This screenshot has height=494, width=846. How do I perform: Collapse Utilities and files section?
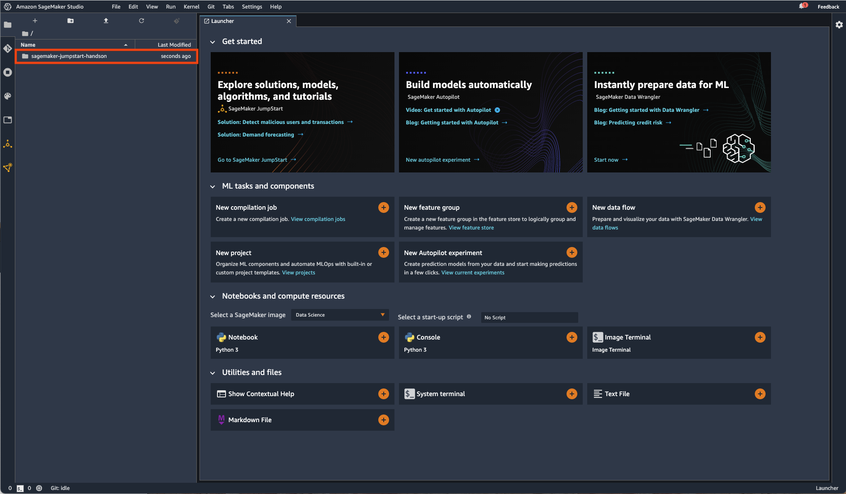(x=213, y=373)
